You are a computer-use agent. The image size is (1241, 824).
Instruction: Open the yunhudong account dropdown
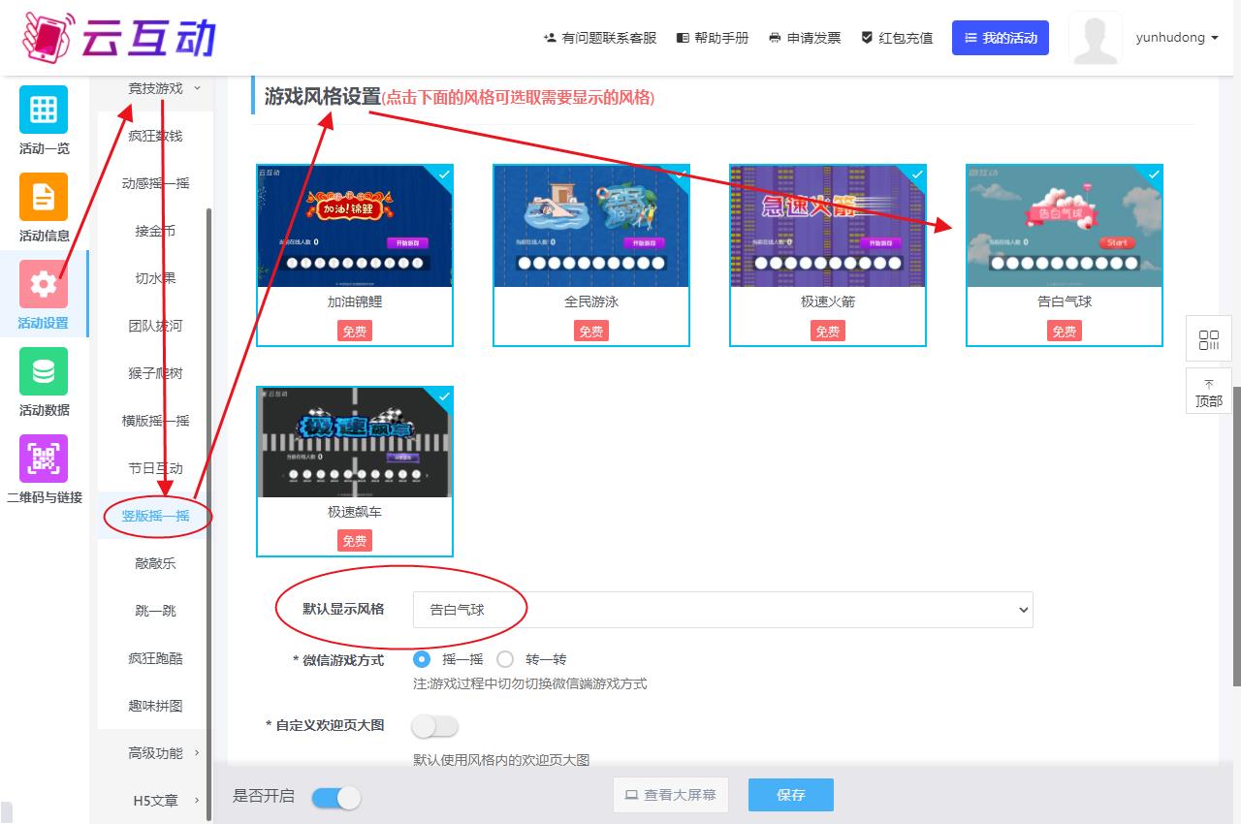[x=1177, y=38]
